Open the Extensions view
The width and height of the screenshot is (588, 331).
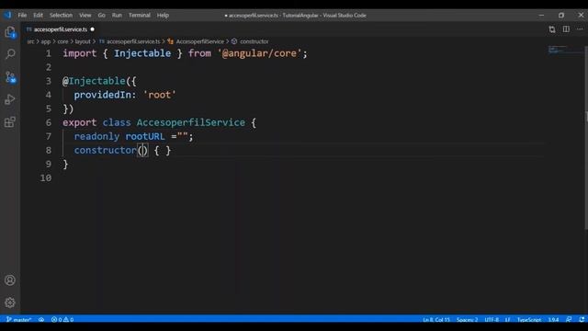[10, 122]
